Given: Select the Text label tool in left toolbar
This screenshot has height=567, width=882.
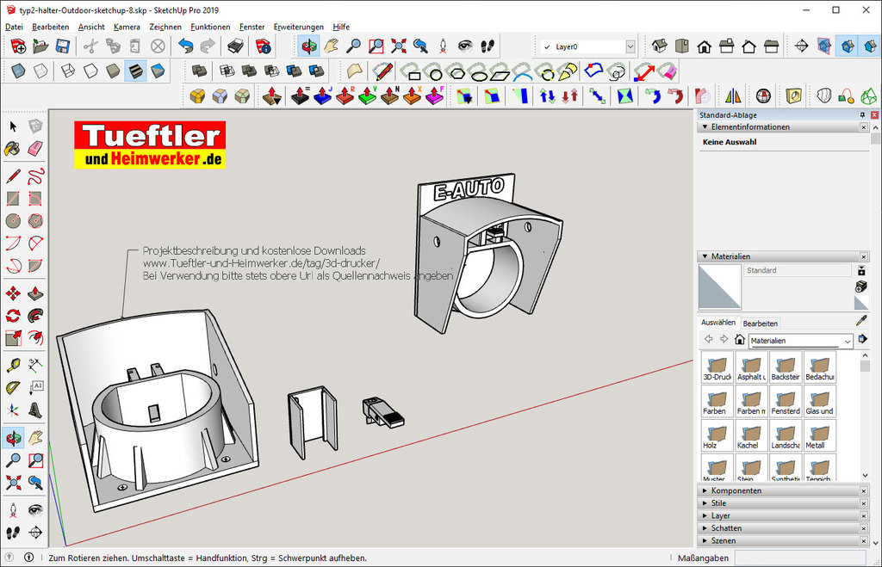Looking at the screenshot, I should tap(35, 388).
